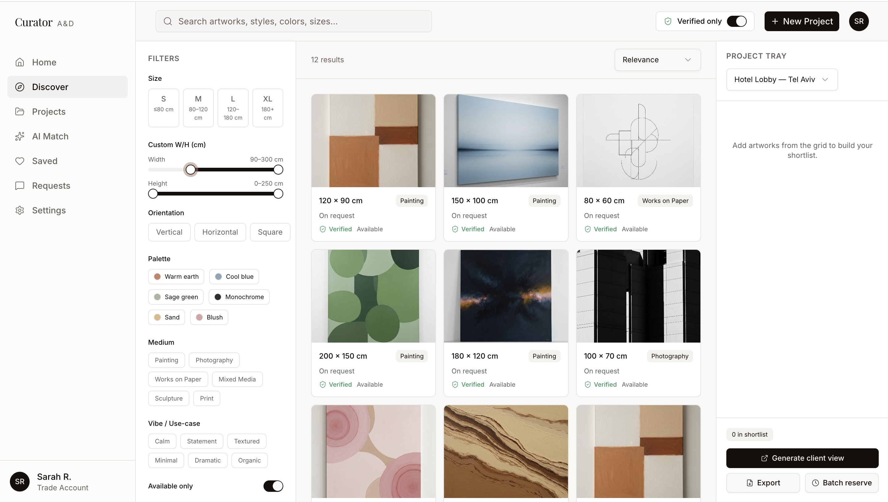
Task: Filter by Mixed Media medium
Action: tap(237, 379)
